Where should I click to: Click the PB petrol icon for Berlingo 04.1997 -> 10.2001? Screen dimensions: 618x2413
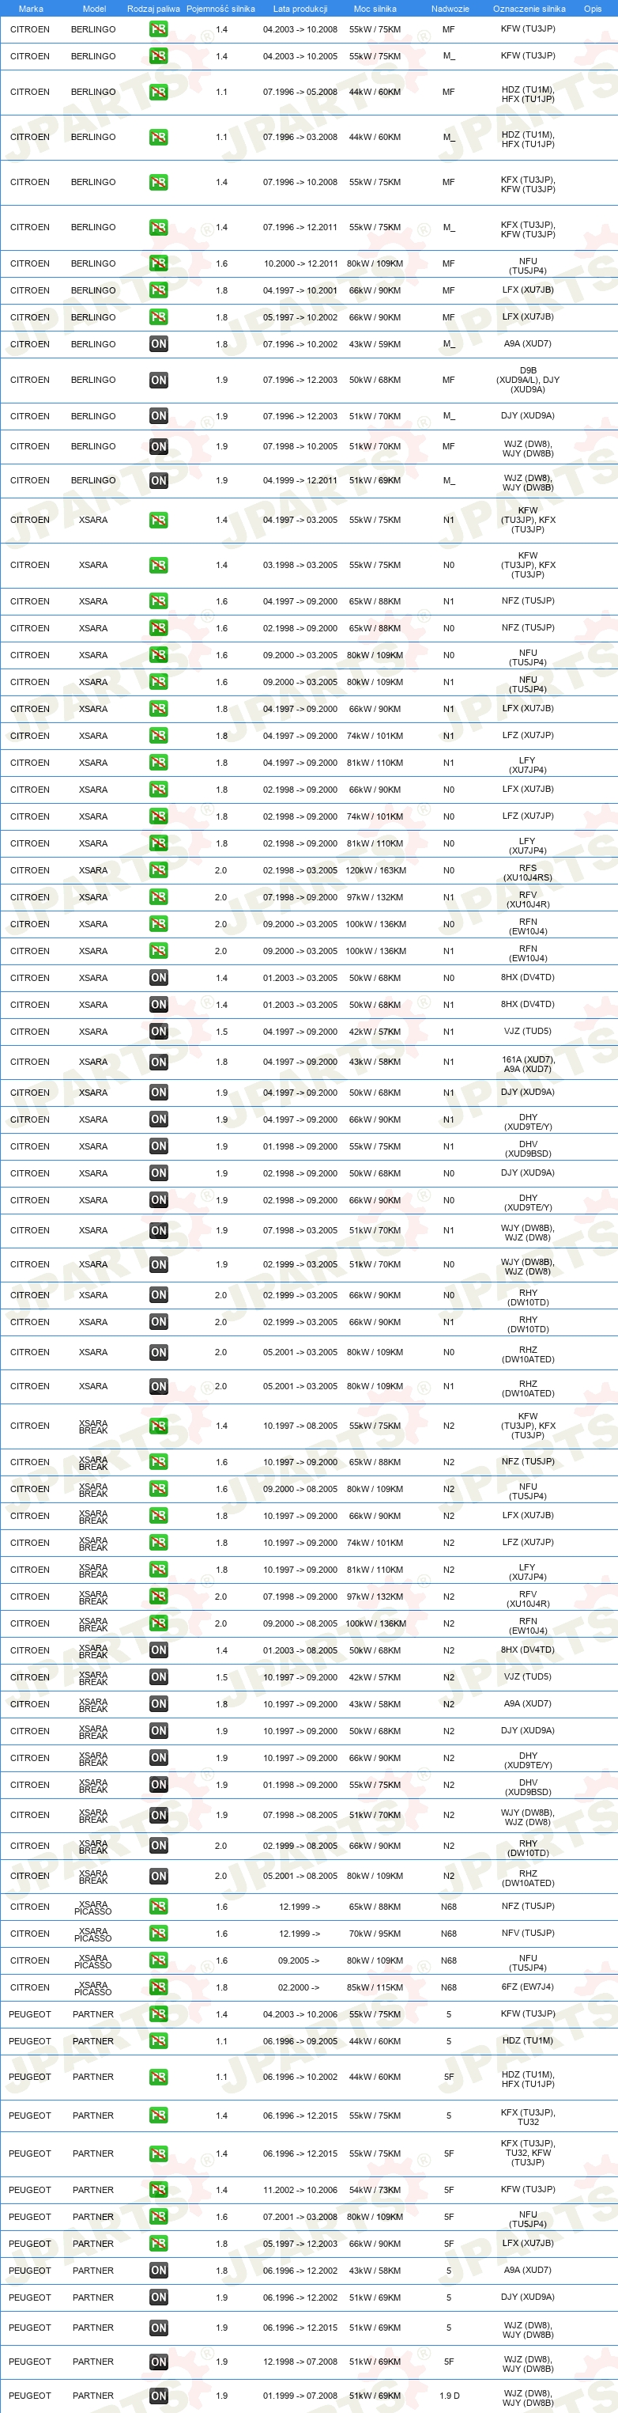click(x=158, y=290)
